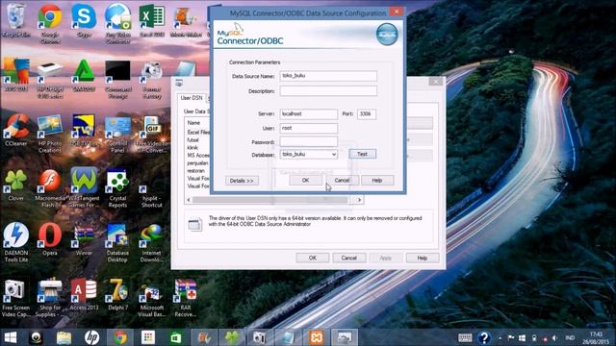This screenshot has width=616, height=346.
Task: Click the Data Source Name field
Action: 328,76
